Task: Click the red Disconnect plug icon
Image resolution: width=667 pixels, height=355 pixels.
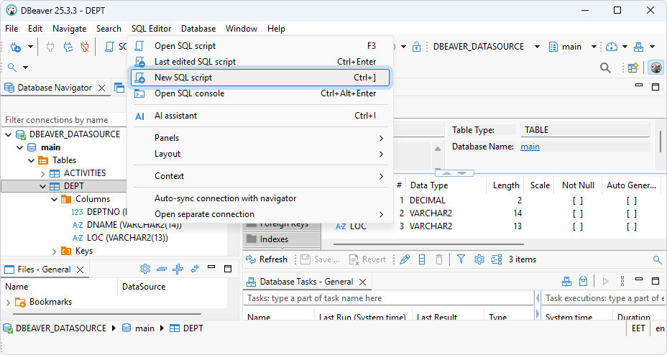Action: [85, 47]
